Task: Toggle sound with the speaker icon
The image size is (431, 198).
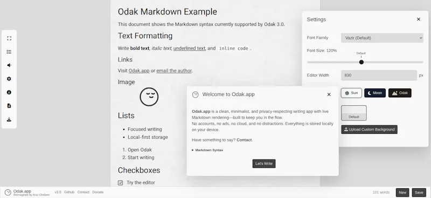Action: point(9,65)
